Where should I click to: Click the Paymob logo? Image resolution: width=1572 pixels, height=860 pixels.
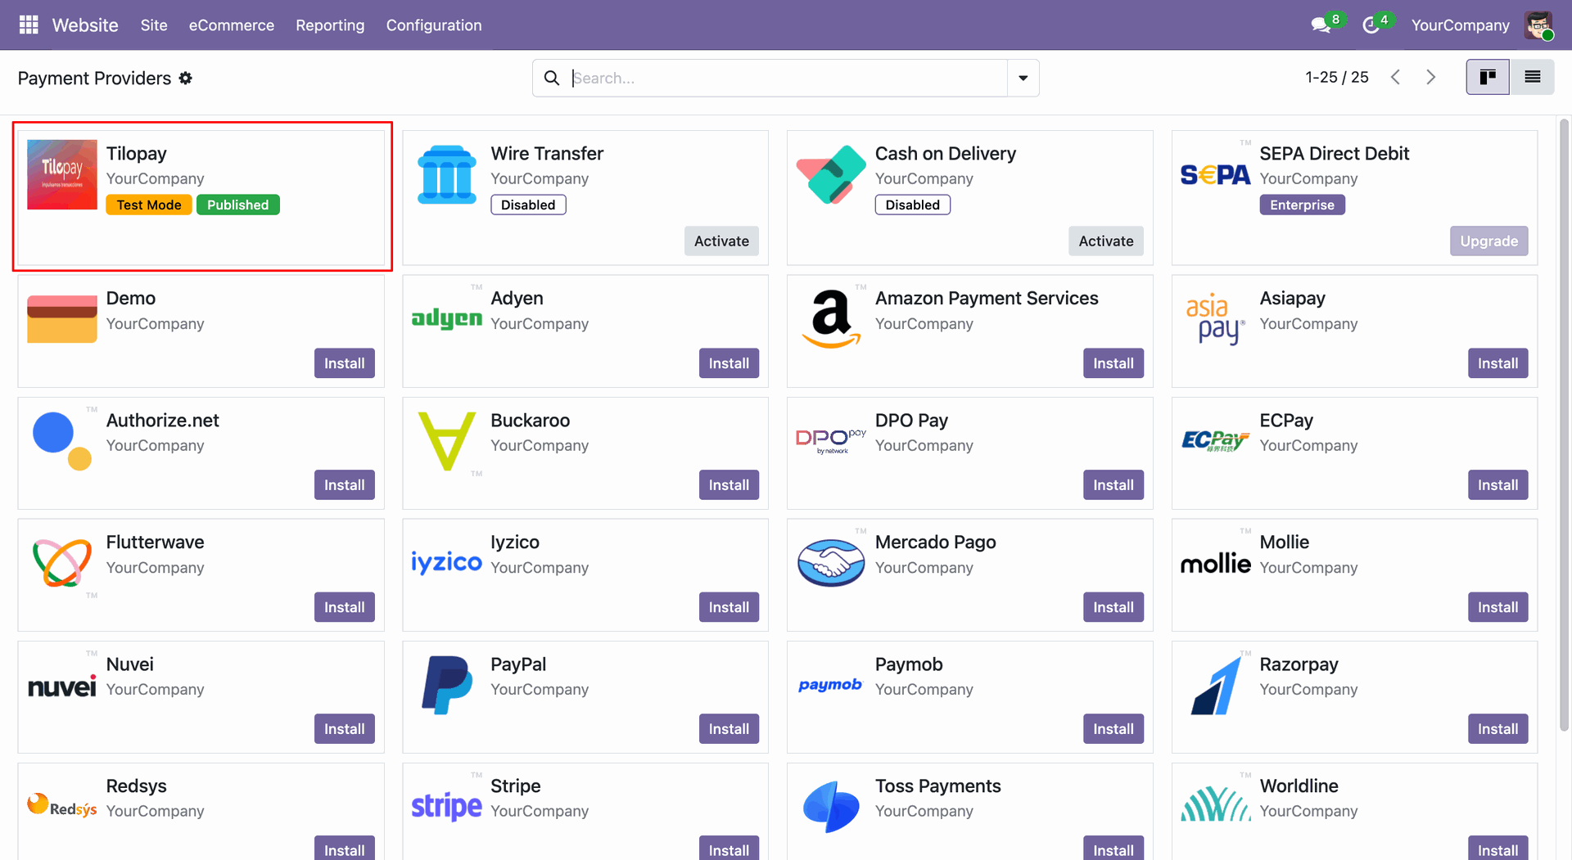coord(831,685)
